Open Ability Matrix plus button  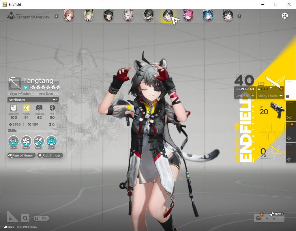tap(281, 96)
